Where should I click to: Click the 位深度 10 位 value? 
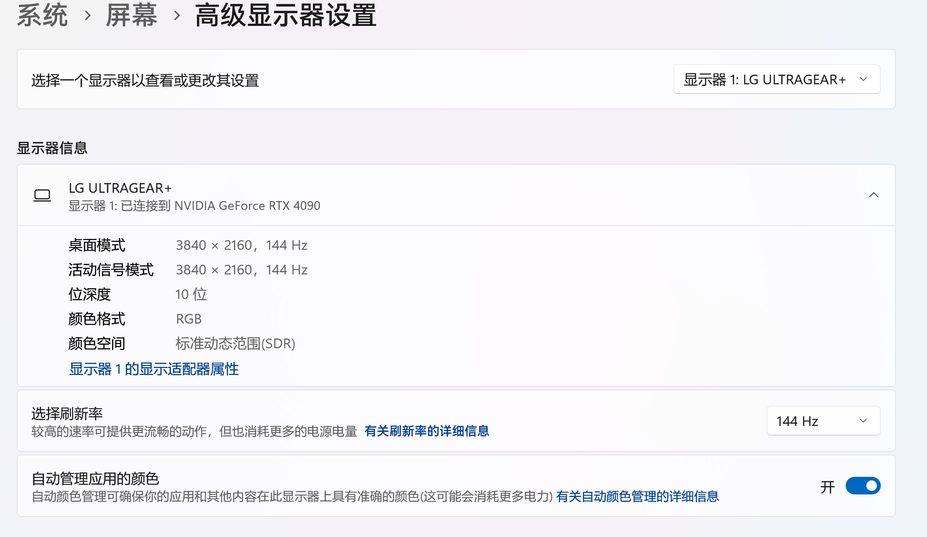191,294
